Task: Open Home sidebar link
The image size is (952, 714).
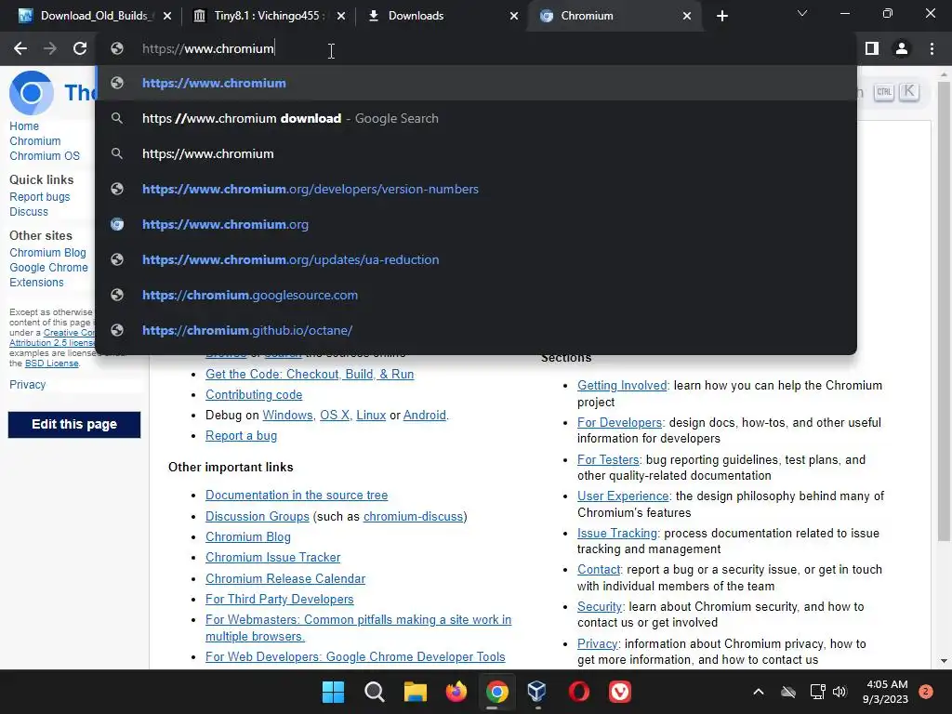Action: pos(24,126)
